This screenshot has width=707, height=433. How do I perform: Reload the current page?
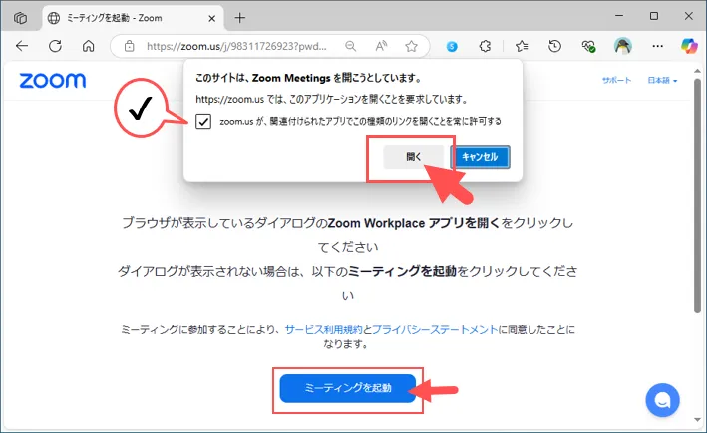coord(55,46)
